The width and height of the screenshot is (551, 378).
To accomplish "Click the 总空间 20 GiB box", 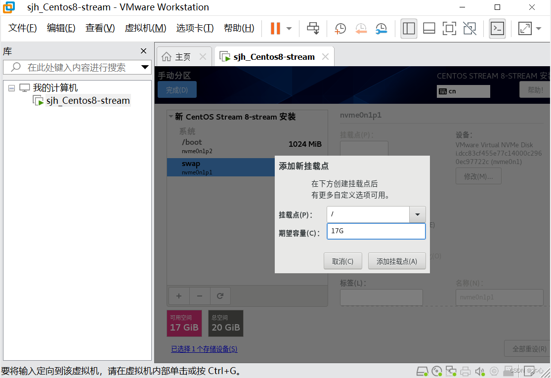I will (226, 323).
